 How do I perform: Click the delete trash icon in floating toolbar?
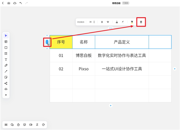click(x=141, y=22)
